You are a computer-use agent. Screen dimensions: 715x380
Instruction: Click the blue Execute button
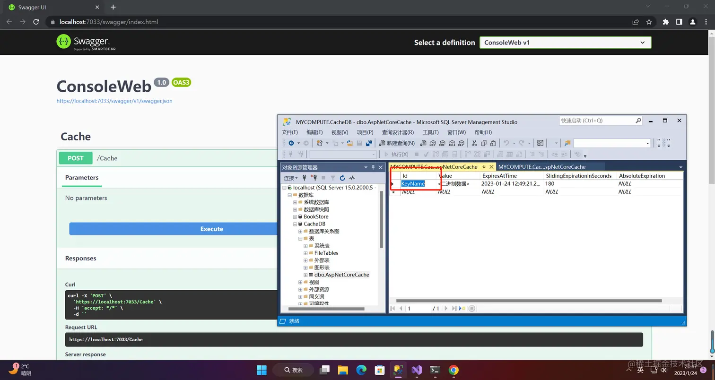pos(211,229)
